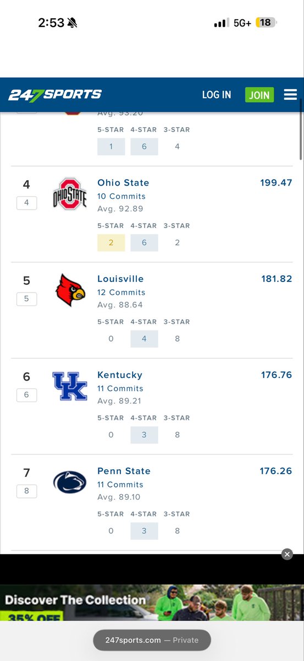
Task: Tap the Discover The Collection ad banner
Action: point(152,603)
